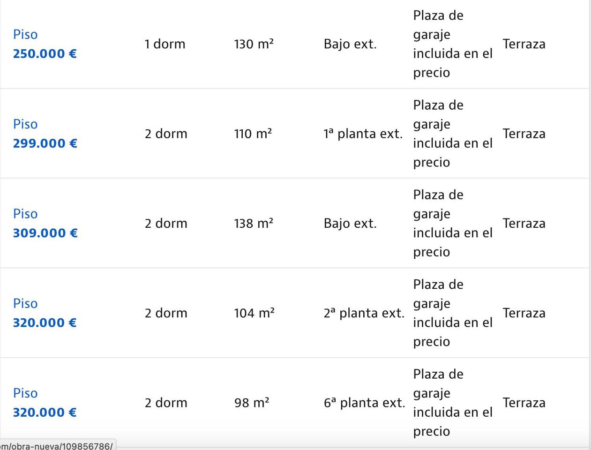Screen dimensions: 591x450
Task: Open the 320.000 € Piso on 2ª planta
Action: 44,313
